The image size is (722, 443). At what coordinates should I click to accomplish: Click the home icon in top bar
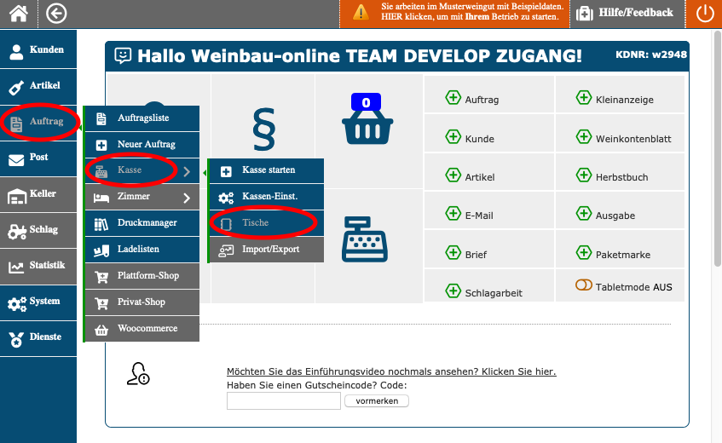point(19,13)
